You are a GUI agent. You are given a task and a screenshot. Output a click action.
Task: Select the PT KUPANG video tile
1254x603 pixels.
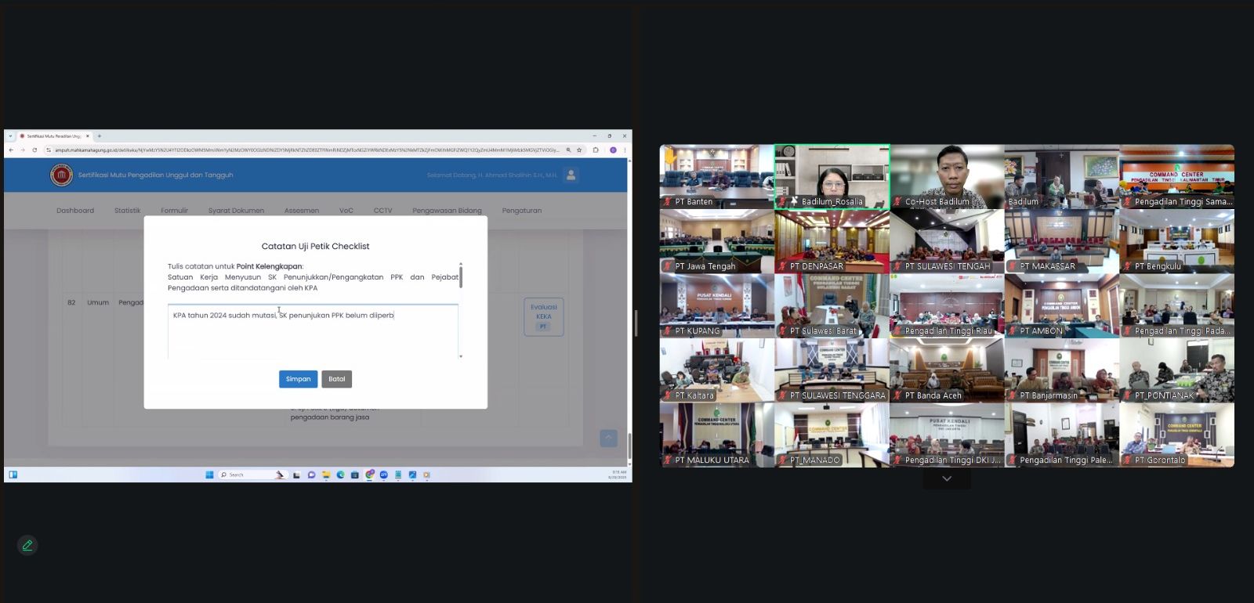pos(717,306)
